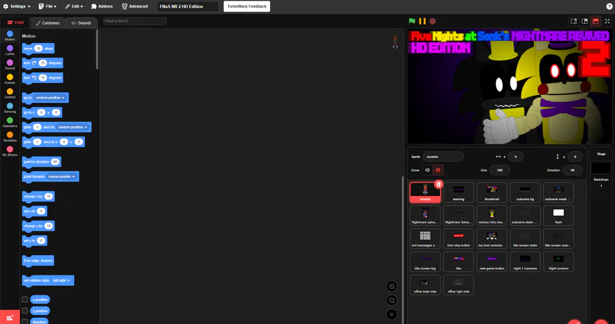The width and height of the screenshot is (615, 324).
Task: Show sprite using the eye icon
Action: pyautogui.click(x=428, y=170)
